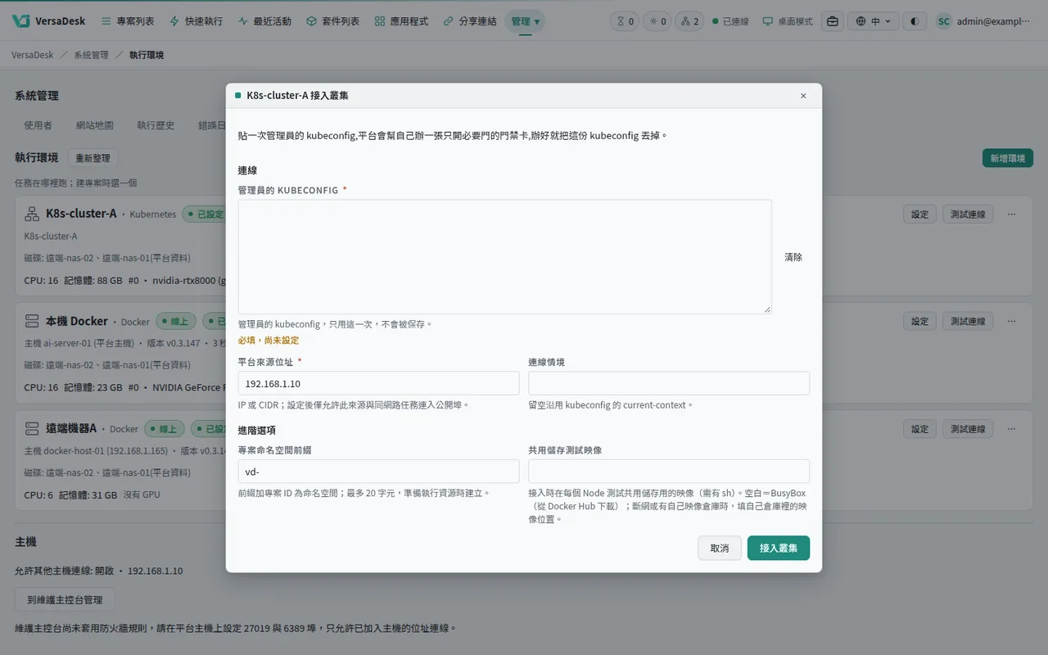1048x655 pixels.
Task: Open more options for K8s-cluster-A row
Action: 1012,215
